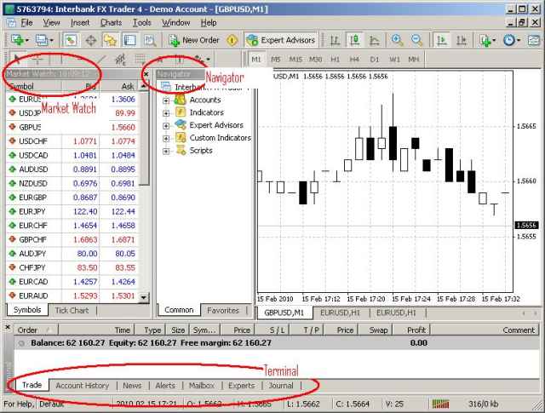Viewport: 545px width, 413px height.
Task: Expand Custom Indicators tree node
Action: pos(166,139)
